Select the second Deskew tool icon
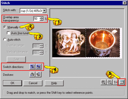 [38, 74]
